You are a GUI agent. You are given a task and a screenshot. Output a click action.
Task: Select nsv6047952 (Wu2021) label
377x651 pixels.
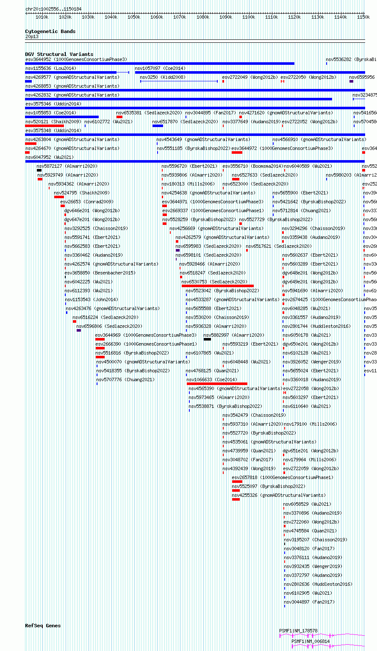[49, 157]
